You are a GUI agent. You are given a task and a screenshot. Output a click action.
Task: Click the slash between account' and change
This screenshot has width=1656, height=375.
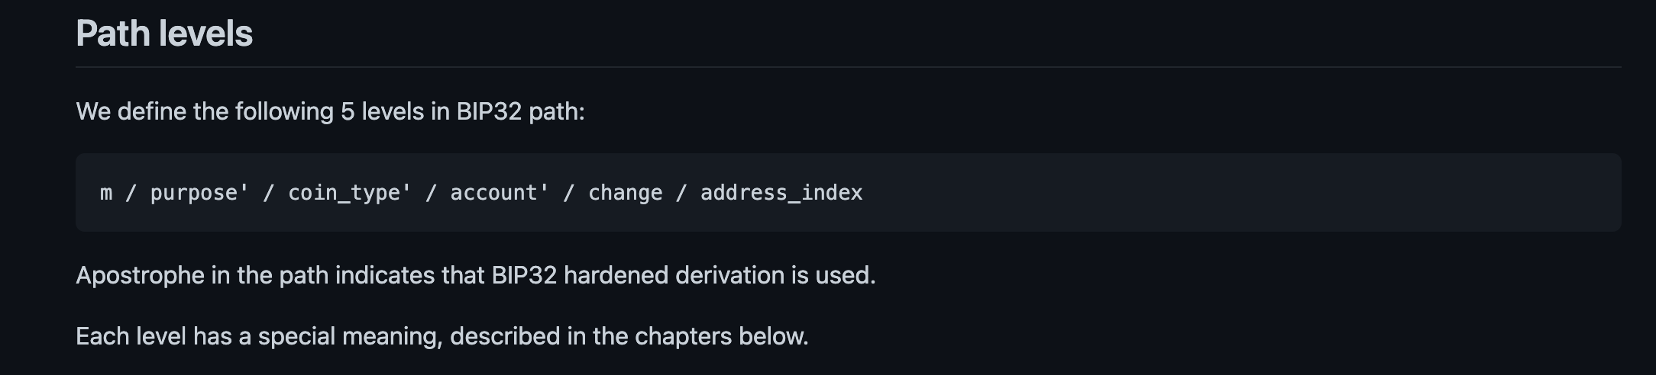pyautogui.click(x=569, y=193)
